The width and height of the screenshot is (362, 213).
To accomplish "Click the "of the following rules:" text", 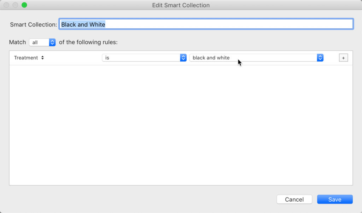I will pyautogui.click(x=88, y=42).
